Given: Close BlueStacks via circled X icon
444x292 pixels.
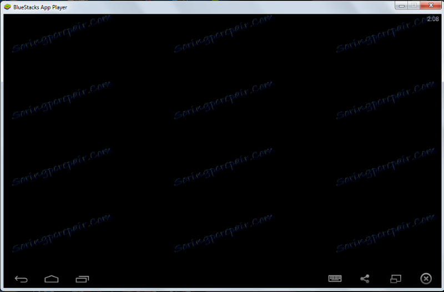Looking at the screenshot, I should tap(426, 279).
